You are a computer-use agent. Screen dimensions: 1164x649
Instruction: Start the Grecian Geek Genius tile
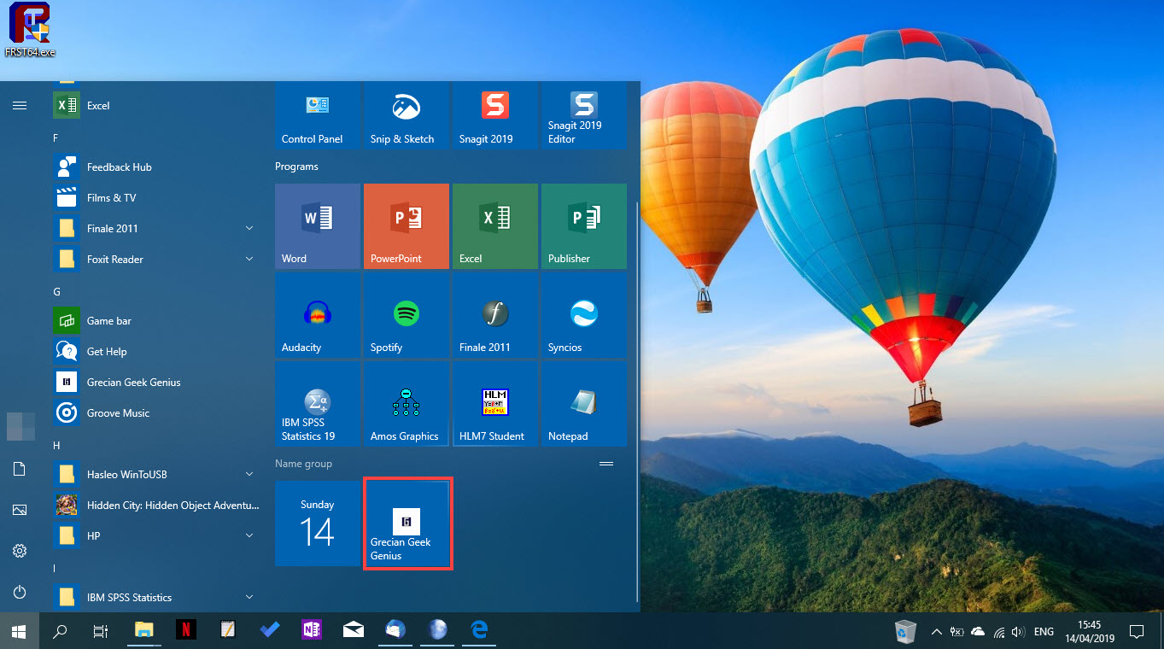[407, 523]
